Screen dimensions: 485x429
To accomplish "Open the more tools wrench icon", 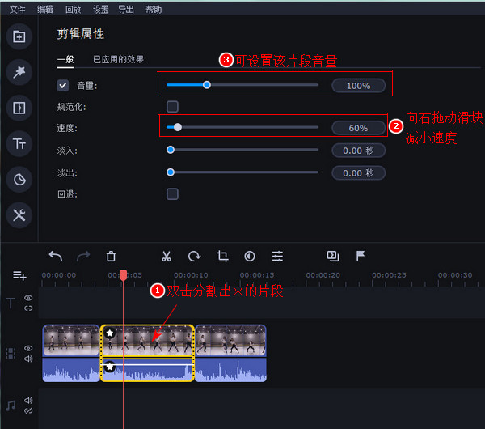I will [19, 215].
